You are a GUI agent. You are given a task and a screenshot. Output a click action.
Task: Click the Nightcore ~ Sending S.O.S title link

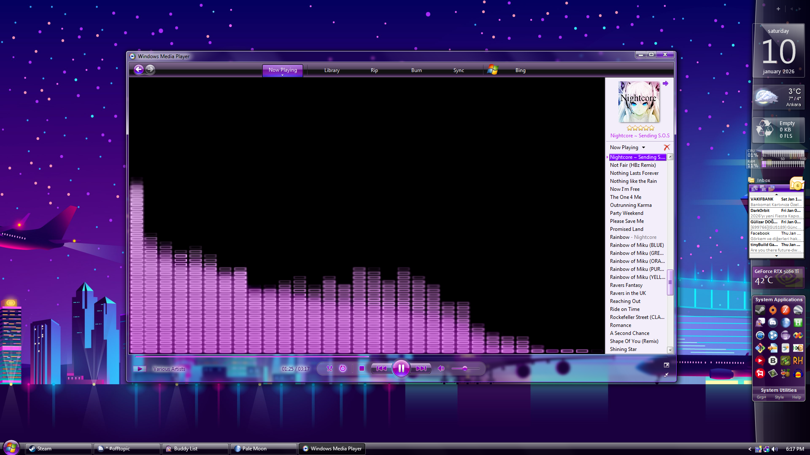[640, 136]
